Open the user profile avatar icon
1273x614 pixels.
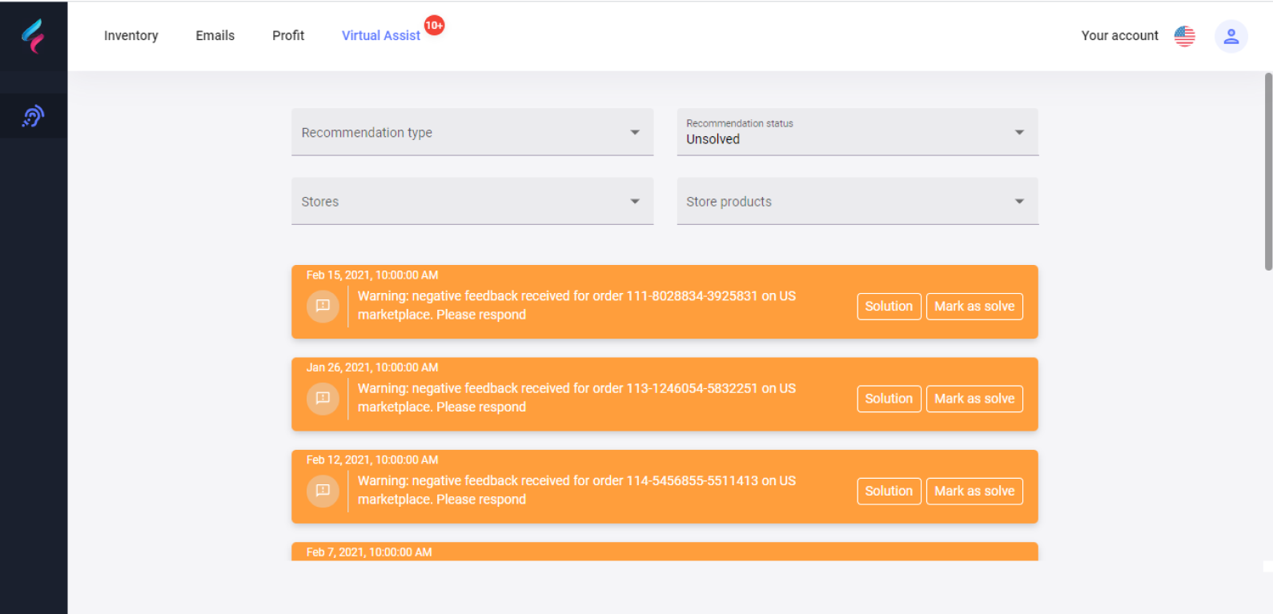(1231, 36)
